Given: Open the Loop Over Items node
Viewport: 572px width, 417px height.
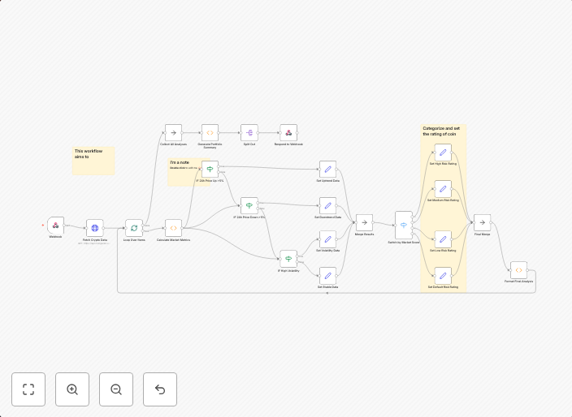Looking at the screenshot, I should pyautogui.click(x=134, y=228).
